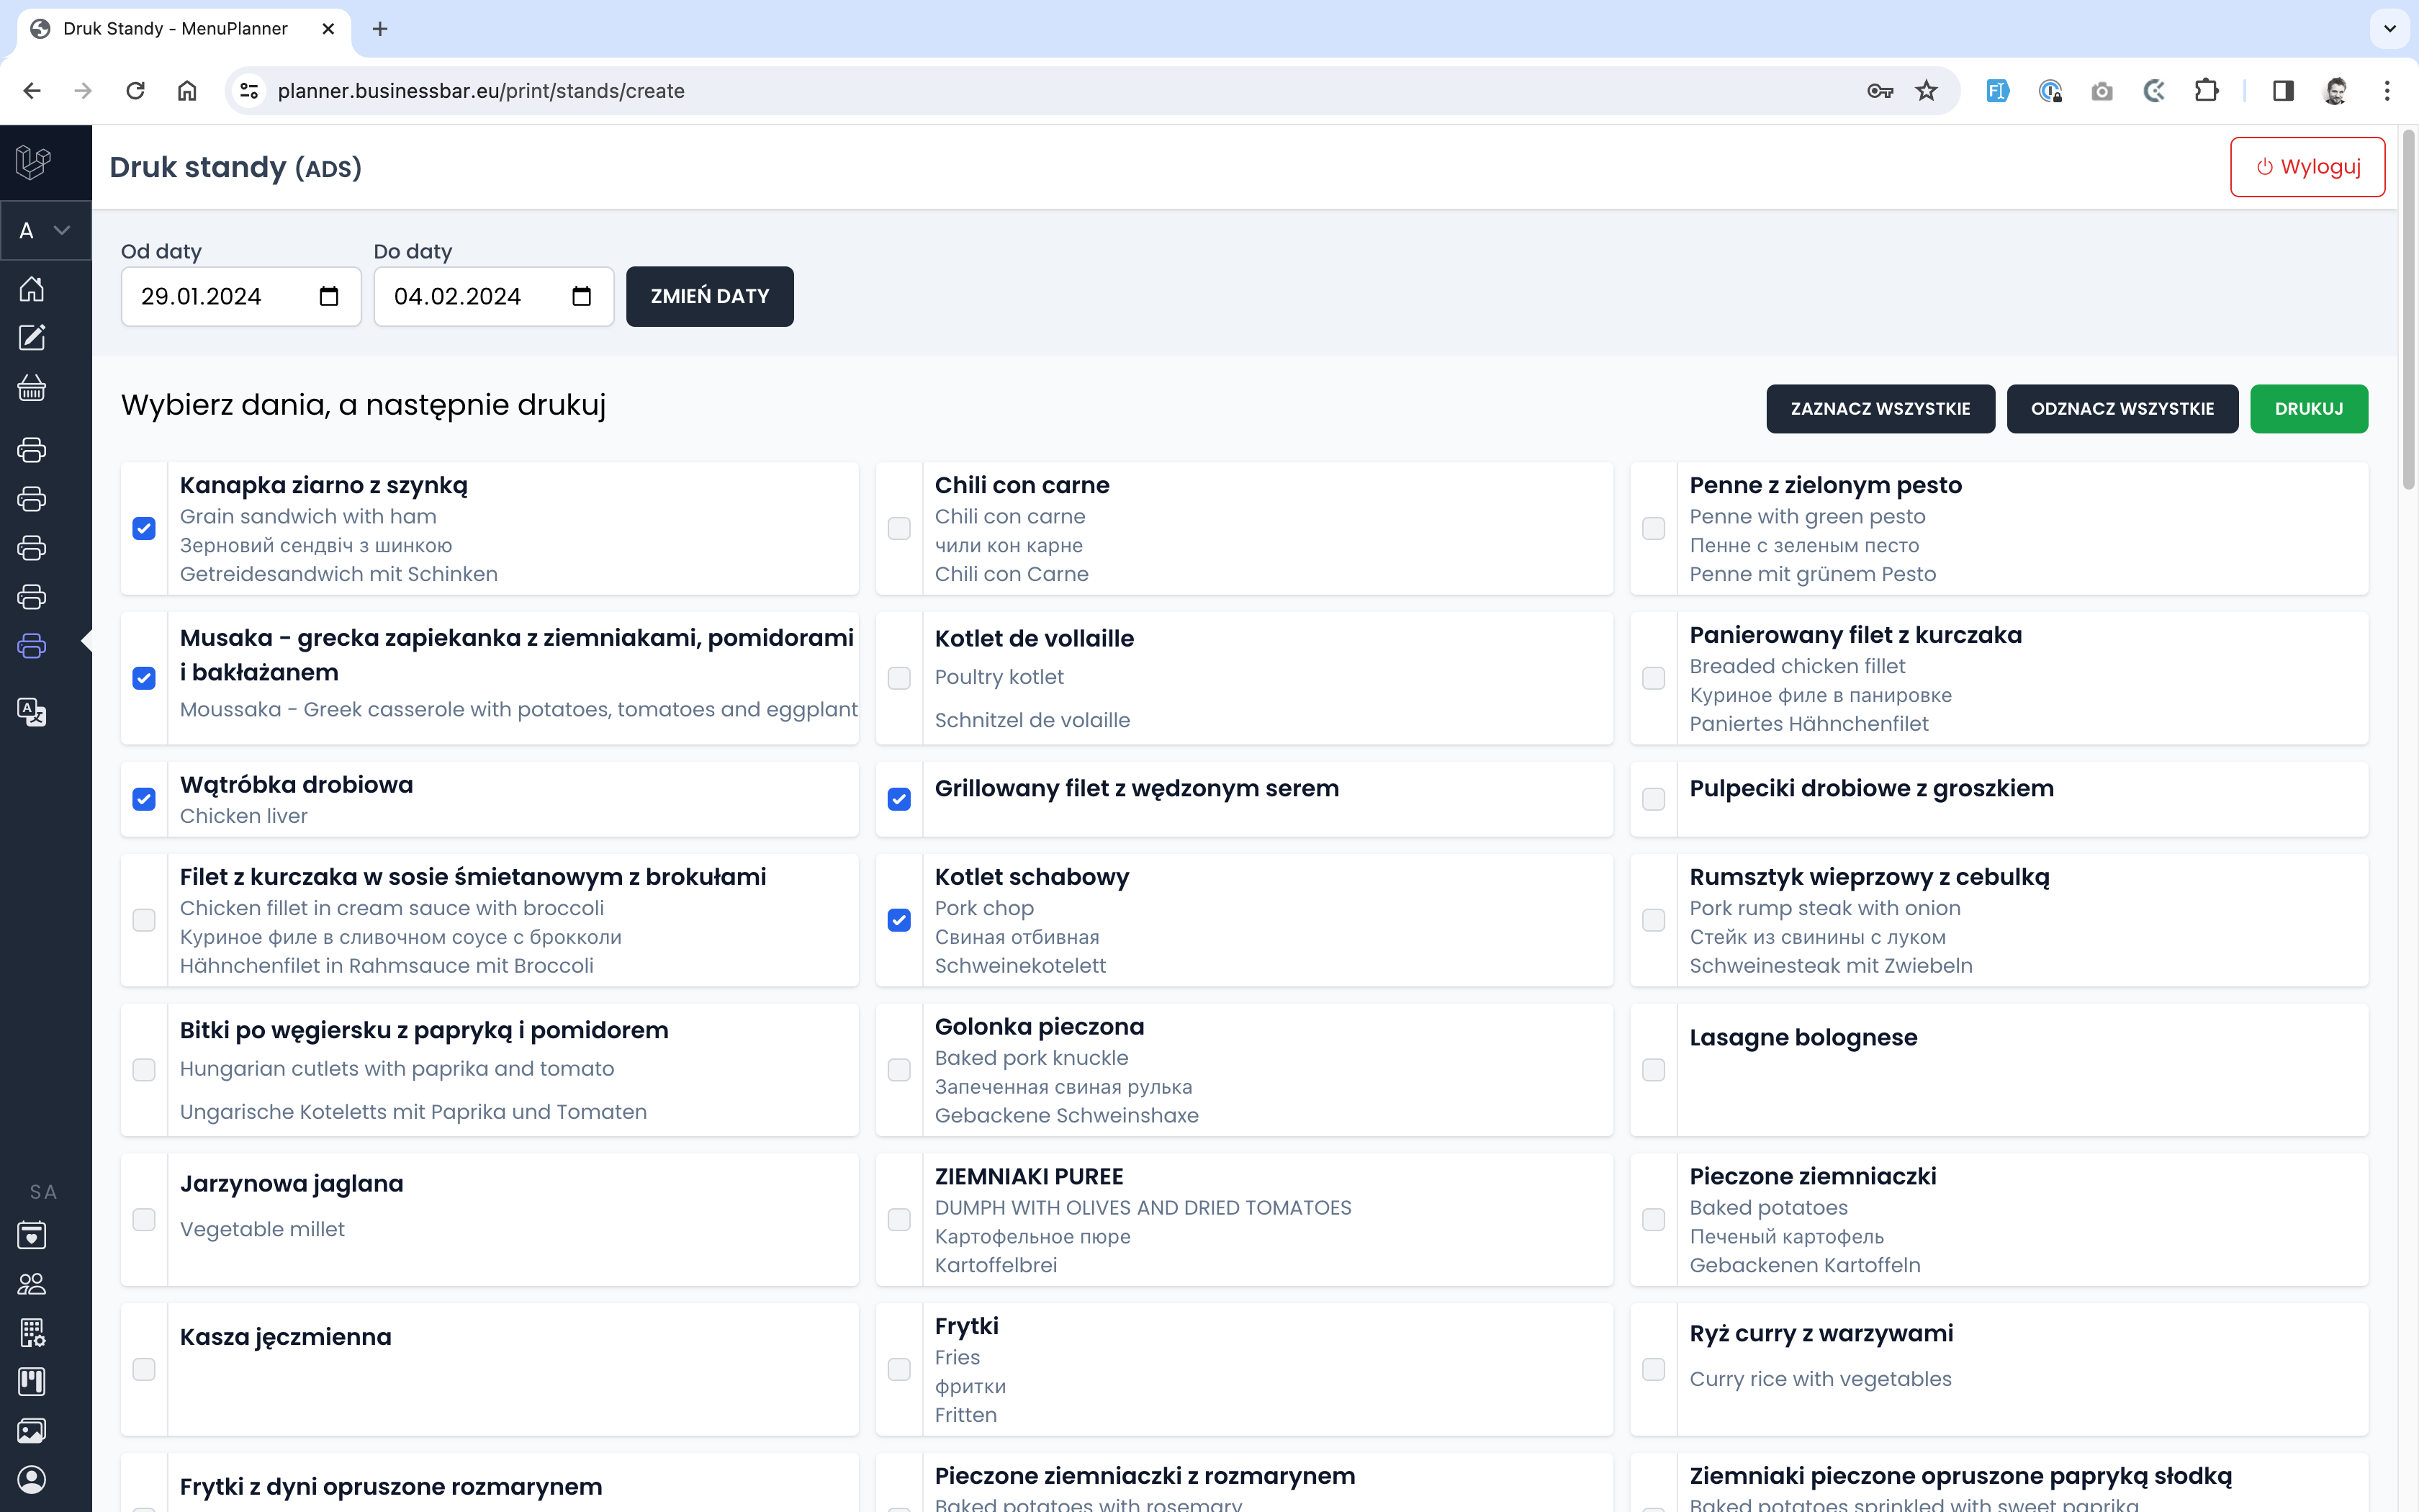Uncheck Kanapka ziarno z szynką checkbox
The width and height of the screenshot is (2419, 1512).
(144, 528)
